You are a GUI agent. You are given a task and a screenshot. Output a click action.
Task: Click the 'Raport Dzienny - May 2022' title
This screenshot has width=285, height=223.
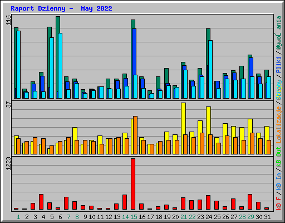coord(61,8)
